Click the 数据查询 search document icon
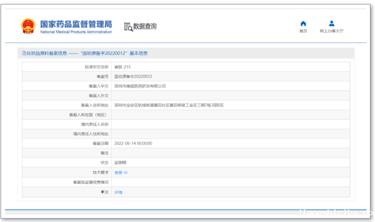This screenshot has width=375, height=222. click(128, 27)
